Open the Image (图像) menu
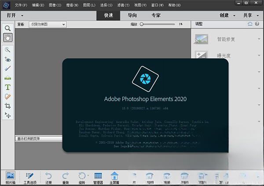Image resolution: width=264 pixels, height=186 pixels. pyautogui.click(x=55, y=5)
